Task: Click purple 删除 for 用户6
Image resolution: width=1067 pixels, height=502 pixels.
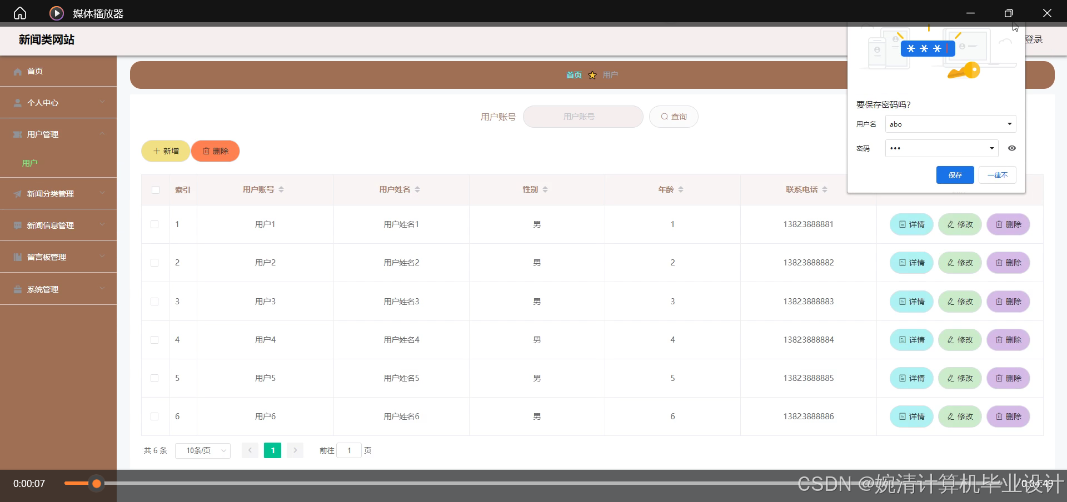Action: click(1008, 416)
